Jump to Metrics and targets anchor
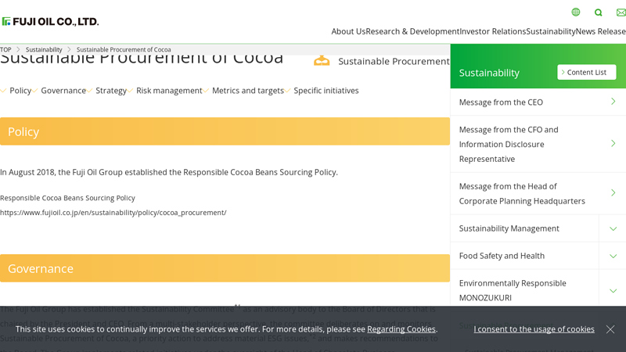Image resolution: width=626 pixels, height=352 pixels. tap(248, 91)
